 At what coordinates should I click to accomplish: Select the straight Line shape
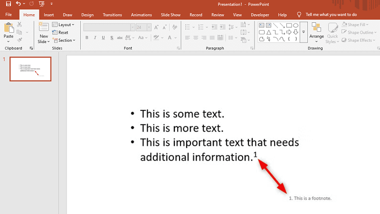tap(275, 25)
